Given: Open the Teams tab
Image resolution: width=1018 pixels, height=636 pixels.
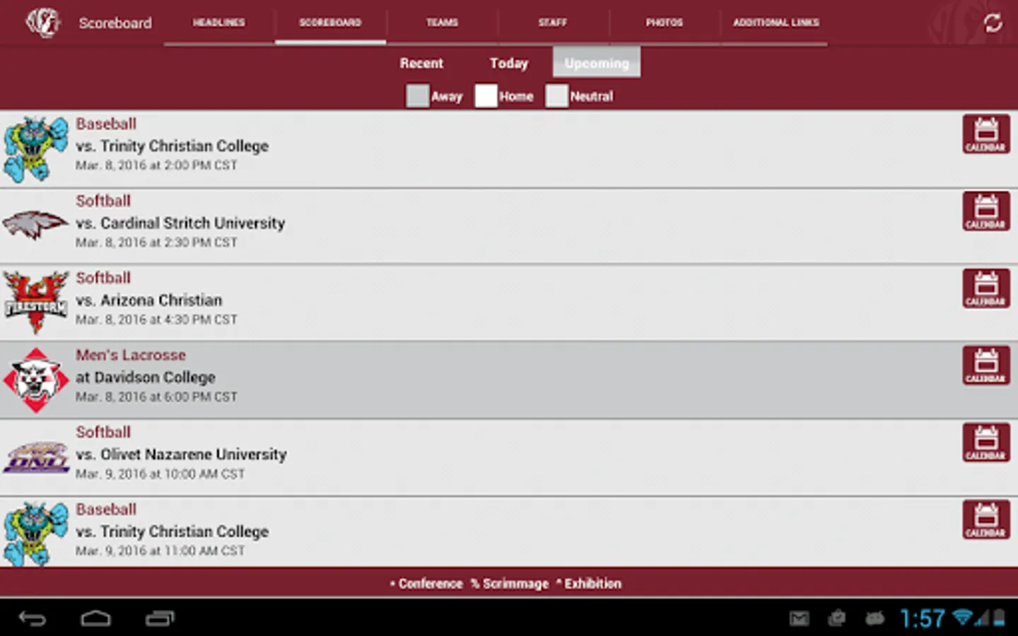Looking at the screenshot, I should (x=442, y=23).
